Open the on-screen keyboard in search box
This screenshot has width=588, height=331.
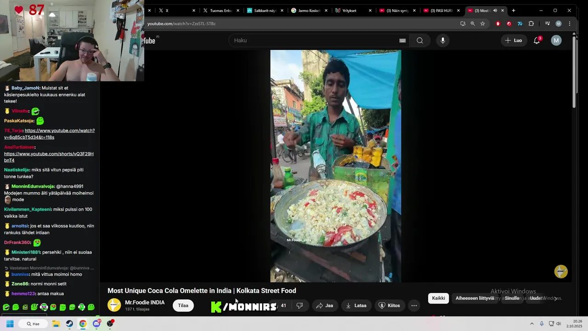402,40
